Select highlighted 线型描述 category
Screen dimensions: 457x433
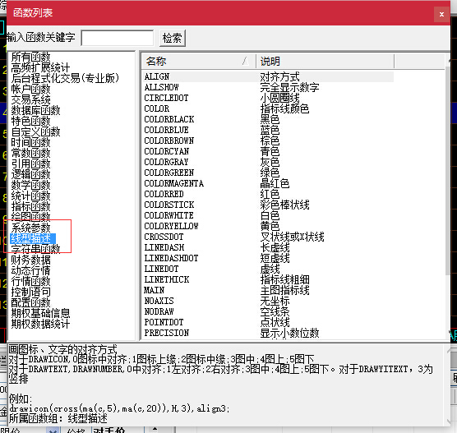pyautogui.click(x=33, y=238)
